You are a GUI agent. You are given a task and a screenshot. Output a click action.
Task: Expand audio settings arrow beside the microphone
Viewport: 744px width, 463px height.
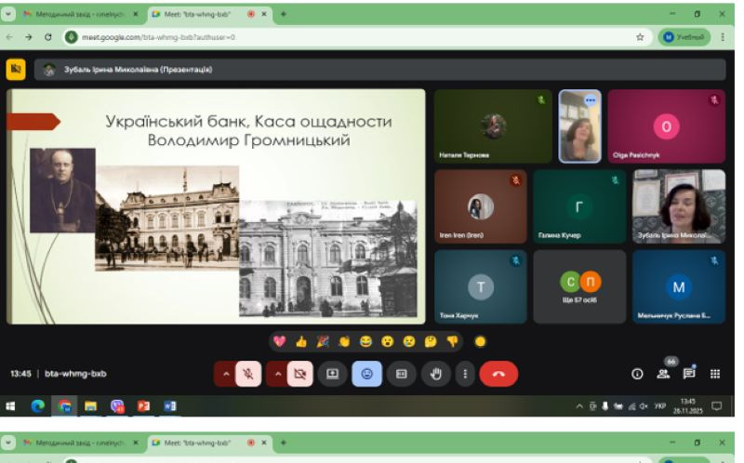(224, 374)
